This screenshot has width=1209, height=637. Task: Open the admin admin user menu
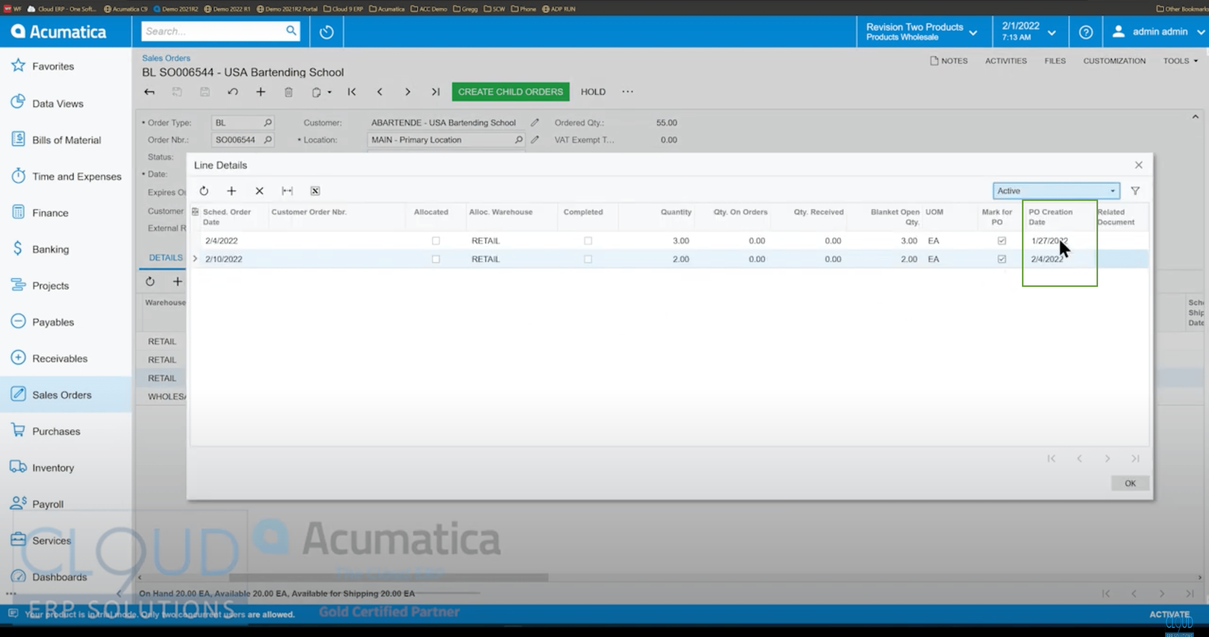[x=1158, y=32]
